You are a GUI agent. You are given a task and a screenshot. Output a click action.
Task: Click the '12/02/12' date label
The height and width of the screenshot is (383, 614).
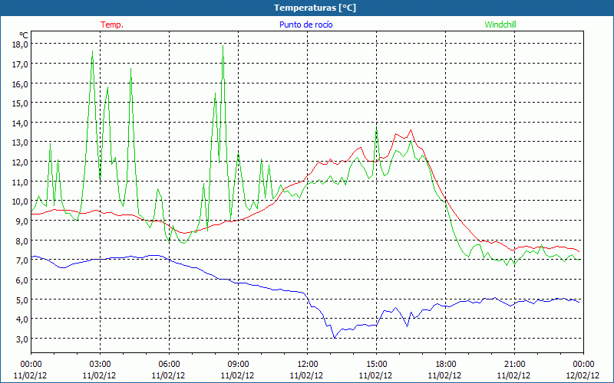point(583,375)
